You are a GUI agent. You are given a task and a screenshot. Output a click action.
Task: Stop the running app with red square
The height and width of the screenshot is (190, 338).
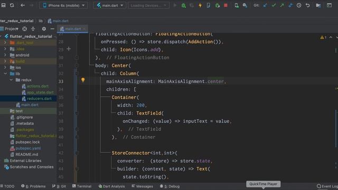[x=226, y=5]
